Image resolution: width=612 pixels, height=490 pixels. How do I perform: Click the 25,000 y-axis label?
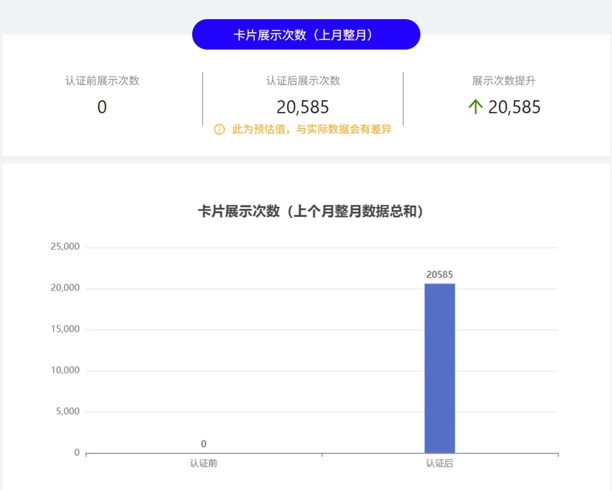tap(65, 246)
